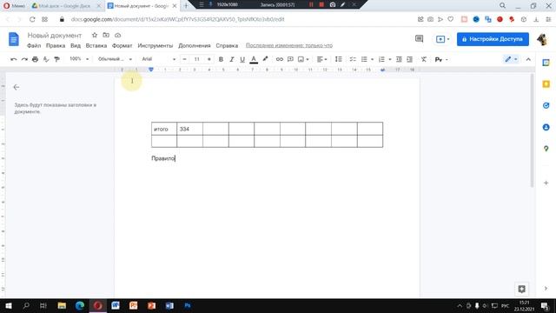Click font size field 11

197,59
